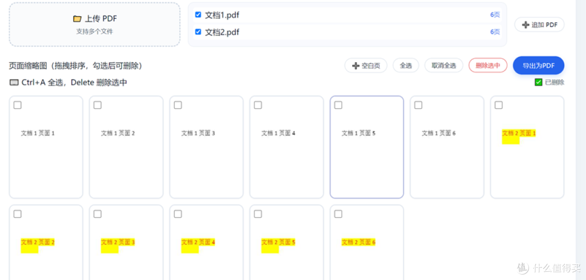Toggle the green 已删除 checkbox
The image size is (586, 280).
538,82
